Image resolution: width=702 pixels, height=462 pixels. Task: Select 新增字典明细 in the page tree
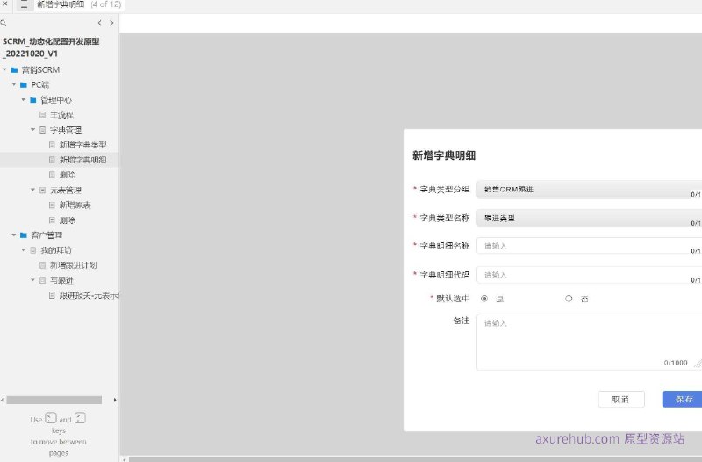82,160
